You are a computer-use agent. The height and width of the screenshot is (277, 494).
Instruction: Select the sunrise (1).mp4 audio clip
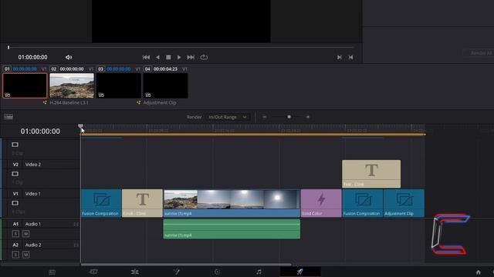pyautogui.click(x=232, y=229)
